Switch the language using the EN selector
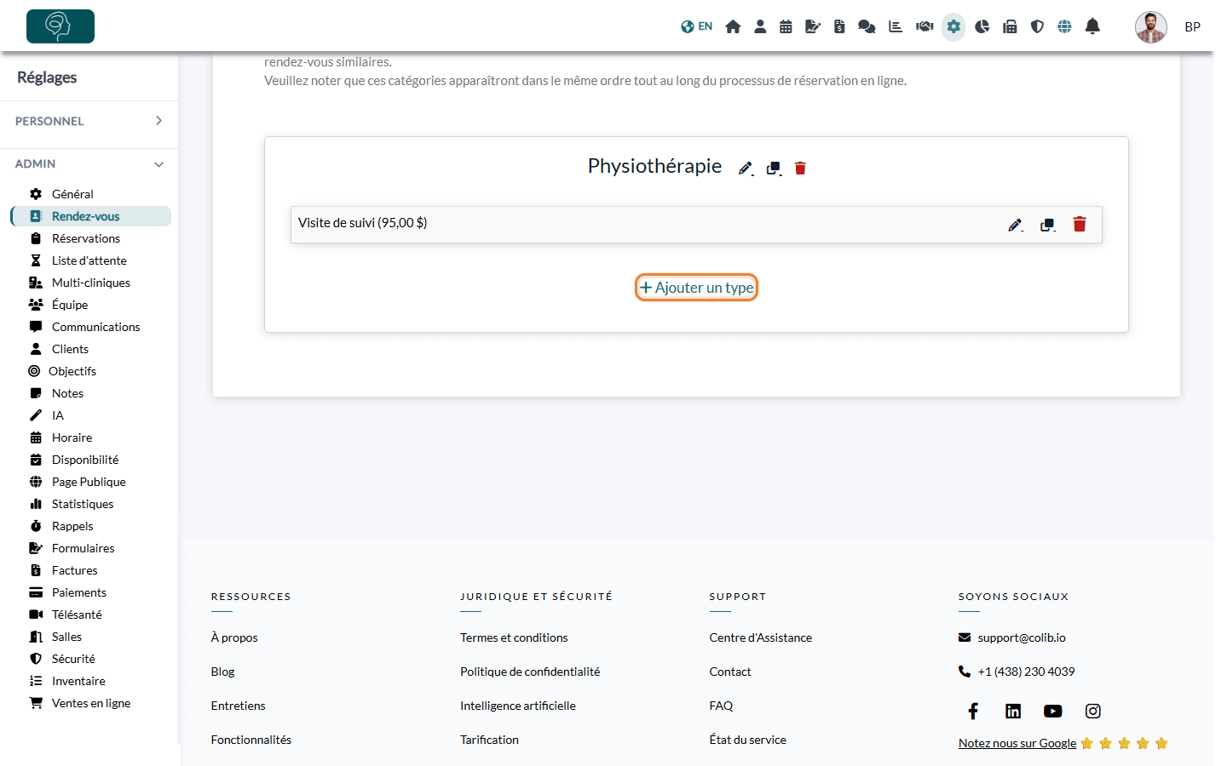Screen dimensions: 1227x766 click(697, 26)
